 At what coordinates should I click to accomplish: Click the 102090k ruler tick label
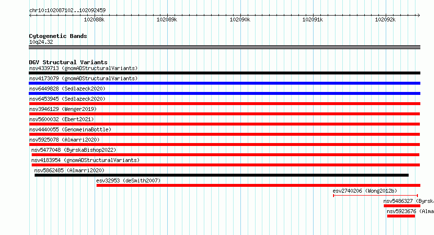coord(240,19)
